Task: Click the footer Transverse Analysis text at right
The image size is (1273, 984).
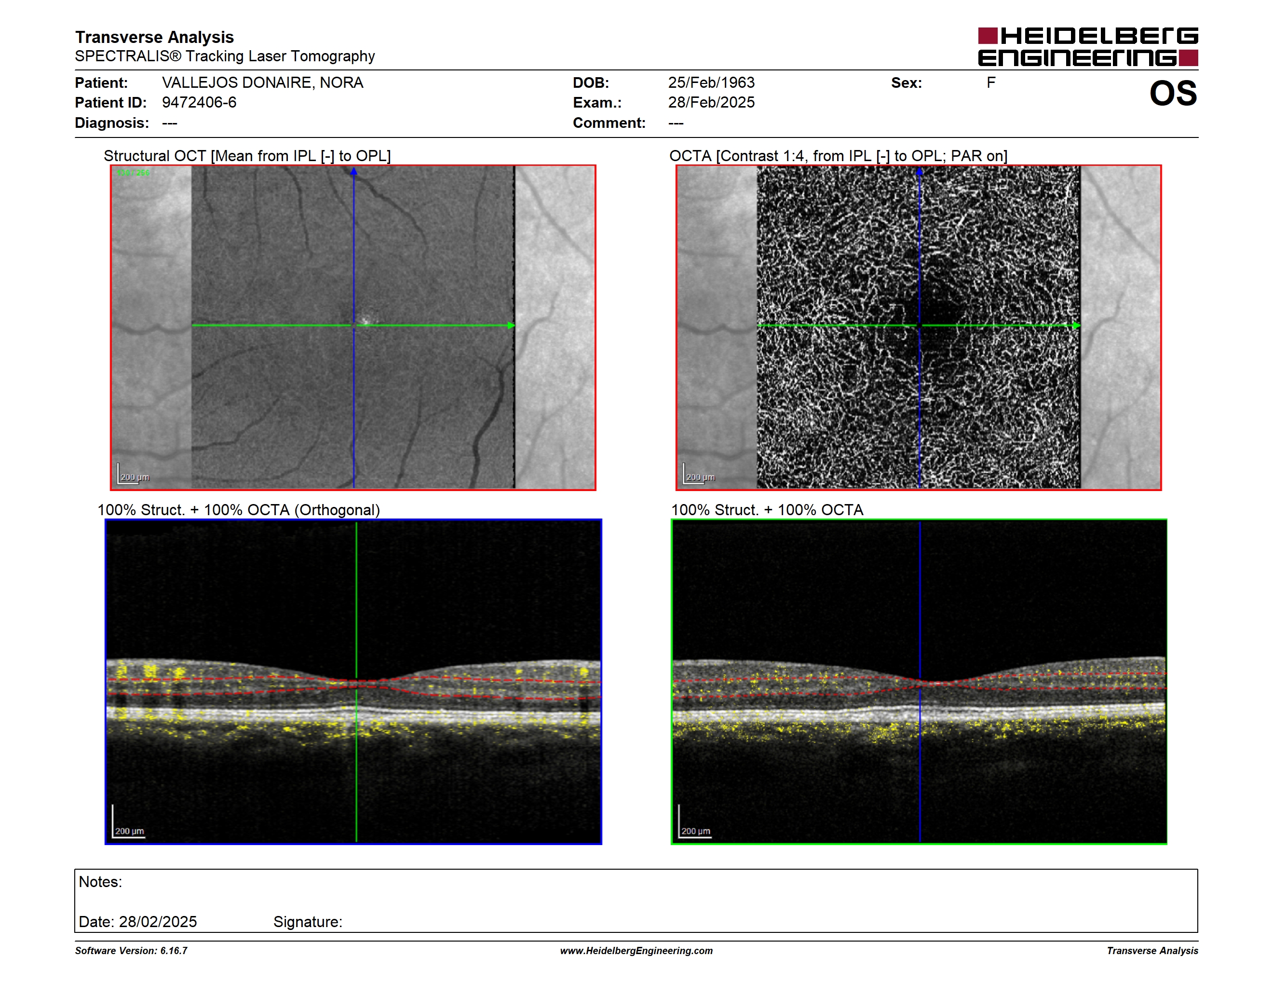Action: 1152,950
